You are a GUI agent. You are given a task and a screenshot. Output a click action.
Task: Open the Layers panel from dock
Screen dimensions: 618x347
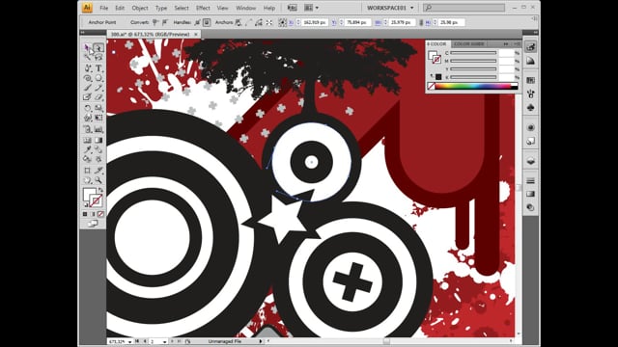[x=531, y=161]
